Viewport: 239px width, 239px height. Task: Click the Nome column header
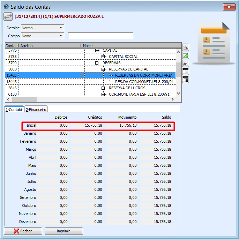[132, 46]
